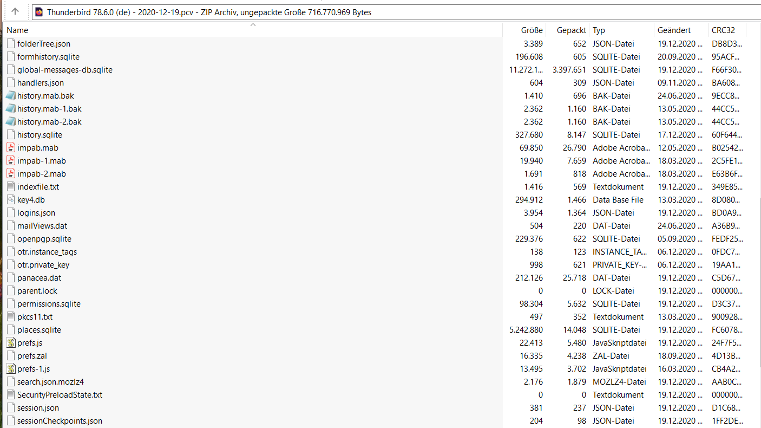761x428 pixels.
Task: Click the size 294.912 for key4.db
Action: point(529,200)
